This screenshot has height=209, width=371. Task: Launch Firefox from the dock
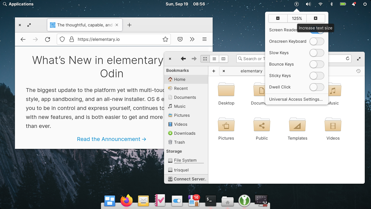tap(127, 201)
